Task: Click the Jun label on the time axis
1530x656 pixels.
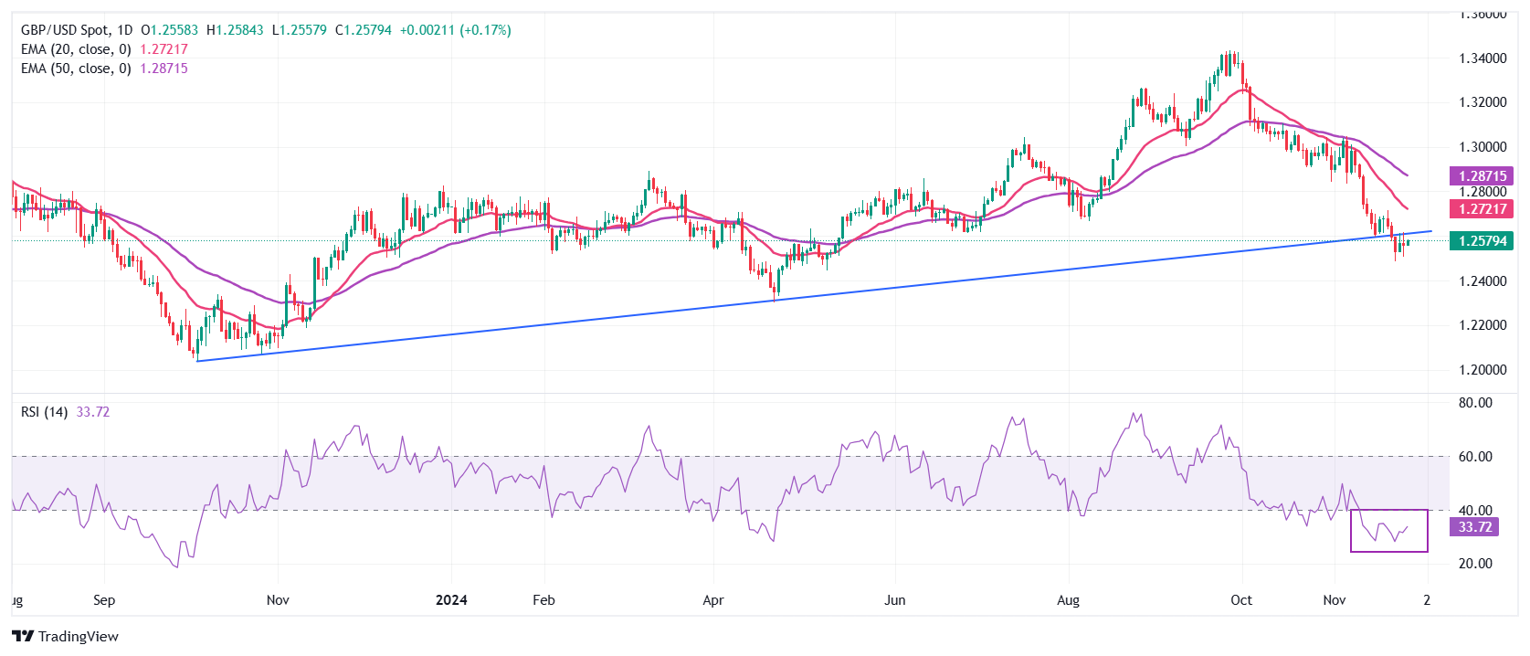Action: (x=895, y=600)
